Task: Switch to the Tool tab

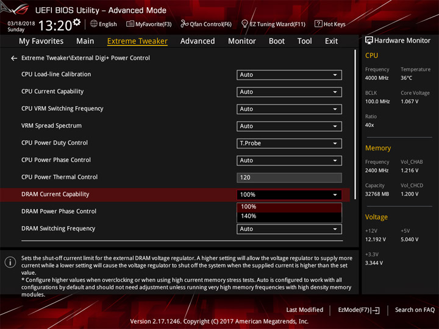Action: tap(304, 41)
